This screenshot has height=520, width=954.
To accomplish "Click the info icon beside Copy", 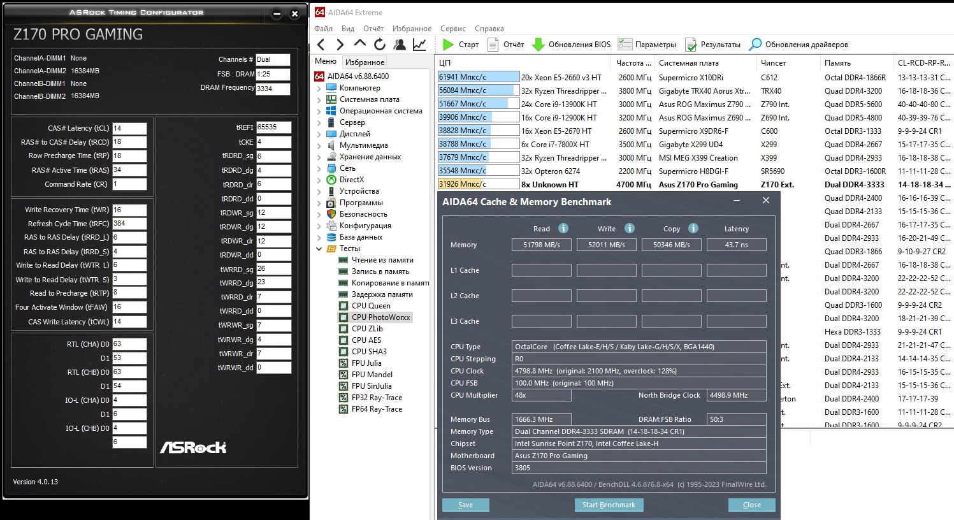I will [x=693, y=229].
